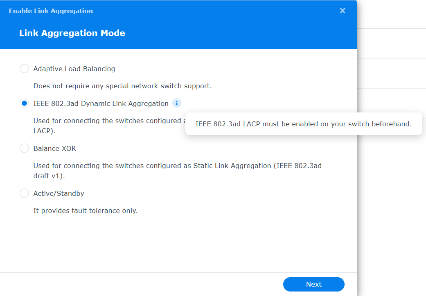Click the empty dialog footer left of Next
This screenshot has width=426, height=296.
tap(141, 284)
